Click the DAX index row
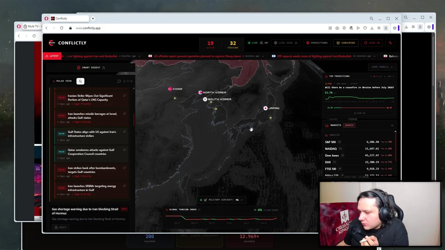 [358, 162]
